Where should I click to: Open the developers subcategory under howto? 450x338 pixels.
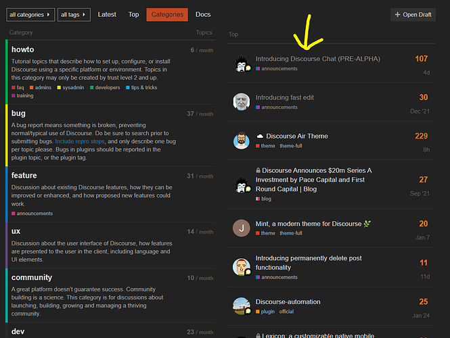(x=105, y=87)
